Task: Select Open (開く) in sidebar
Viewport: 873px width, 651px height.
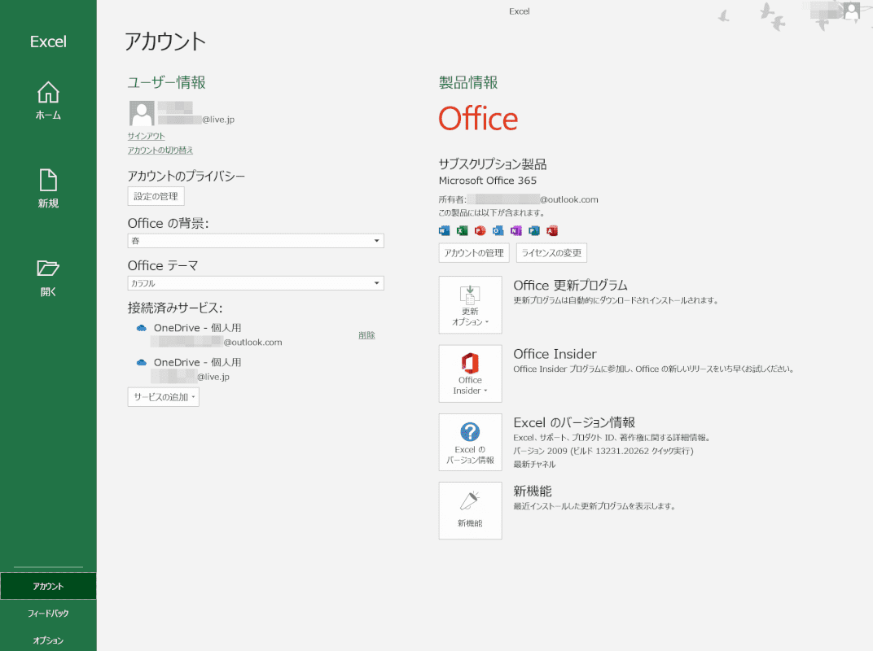Action: point(48,277)
